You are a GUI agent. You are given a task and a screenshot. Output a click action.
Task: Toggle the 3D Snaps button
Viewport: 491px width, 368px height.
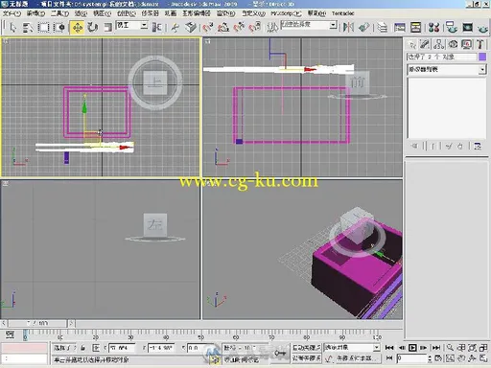point(208,28)
